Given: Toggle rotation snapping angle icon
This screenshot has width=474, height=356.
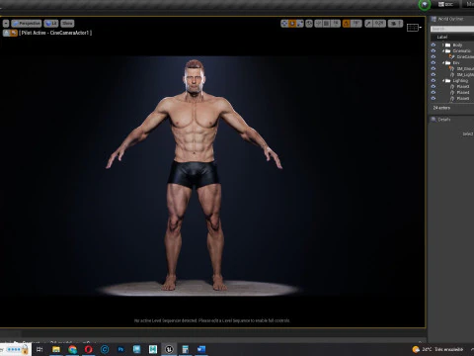Looking at the screenshot, I should (x=347, y=24).
